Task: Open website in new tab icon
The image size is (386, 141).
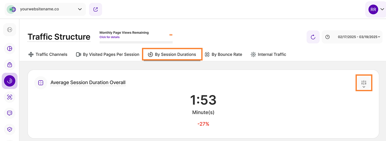Action: [96, 9]
